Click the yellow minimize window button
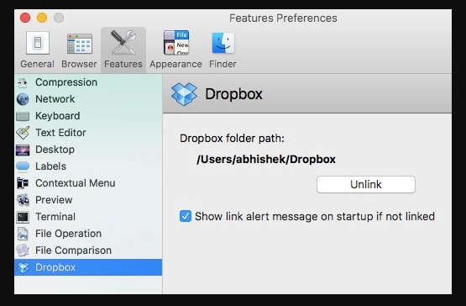Screen dimensions: 466x306 42,18
